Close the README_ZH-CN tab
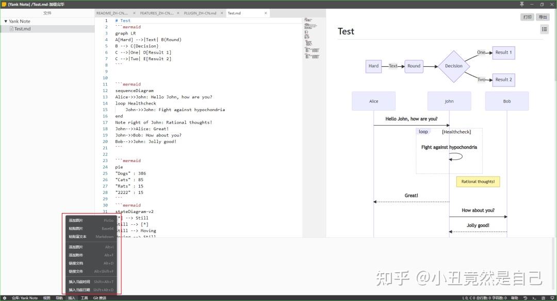 click(x=134, y=13)
